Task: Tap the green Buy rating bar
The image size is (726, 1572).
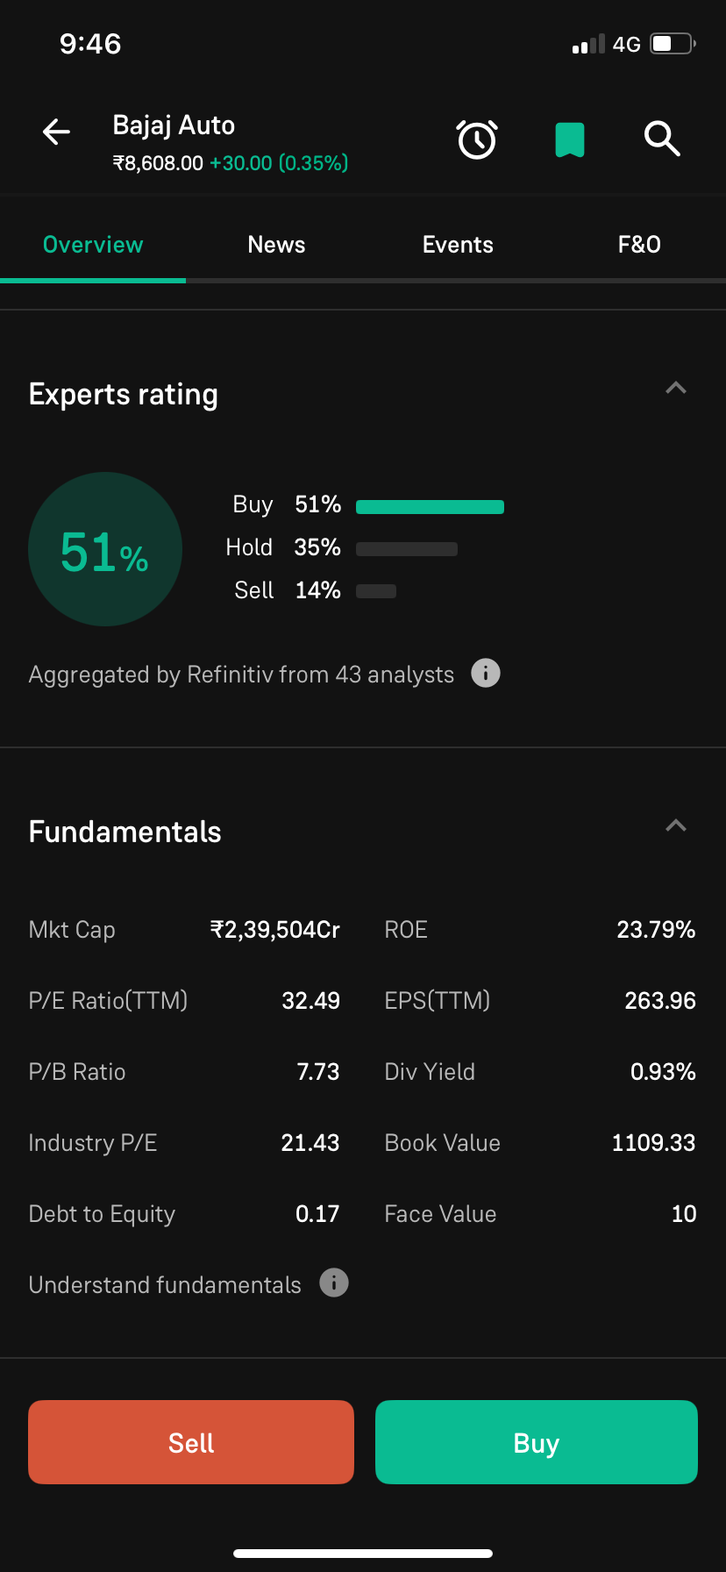Action: [430, 506]
